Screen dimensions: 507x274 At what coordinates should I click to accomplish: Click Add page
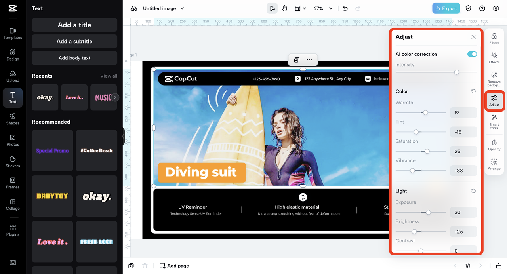174,266
